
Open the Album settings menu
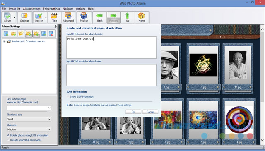(x=31, y=9)
